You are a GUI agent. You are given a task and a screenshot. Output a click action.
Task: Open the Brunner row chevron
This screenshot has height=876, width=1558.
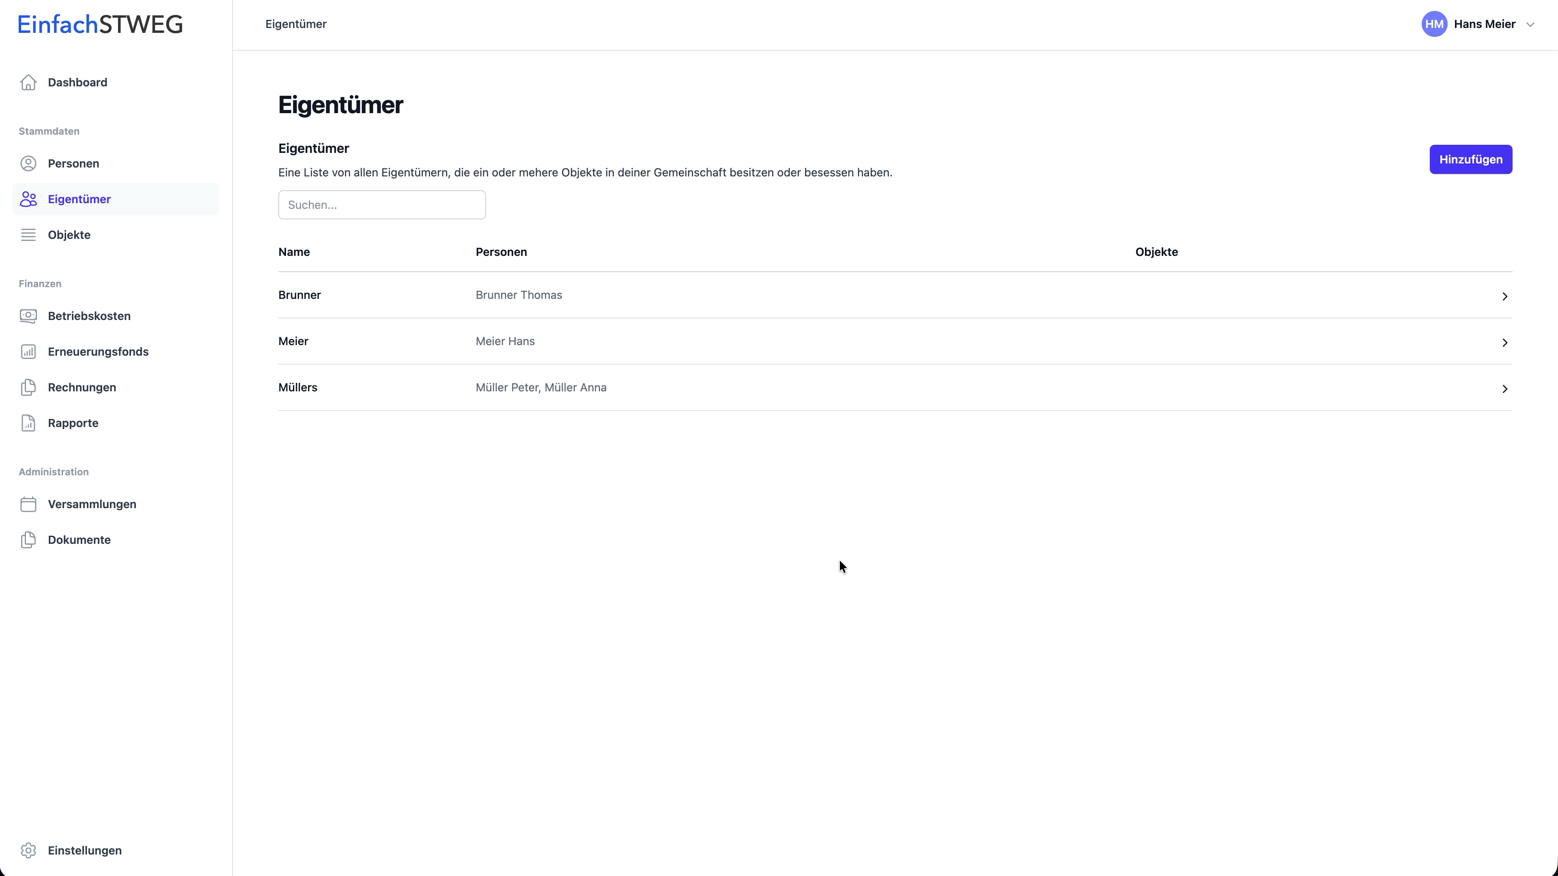tap(1504, 296)
